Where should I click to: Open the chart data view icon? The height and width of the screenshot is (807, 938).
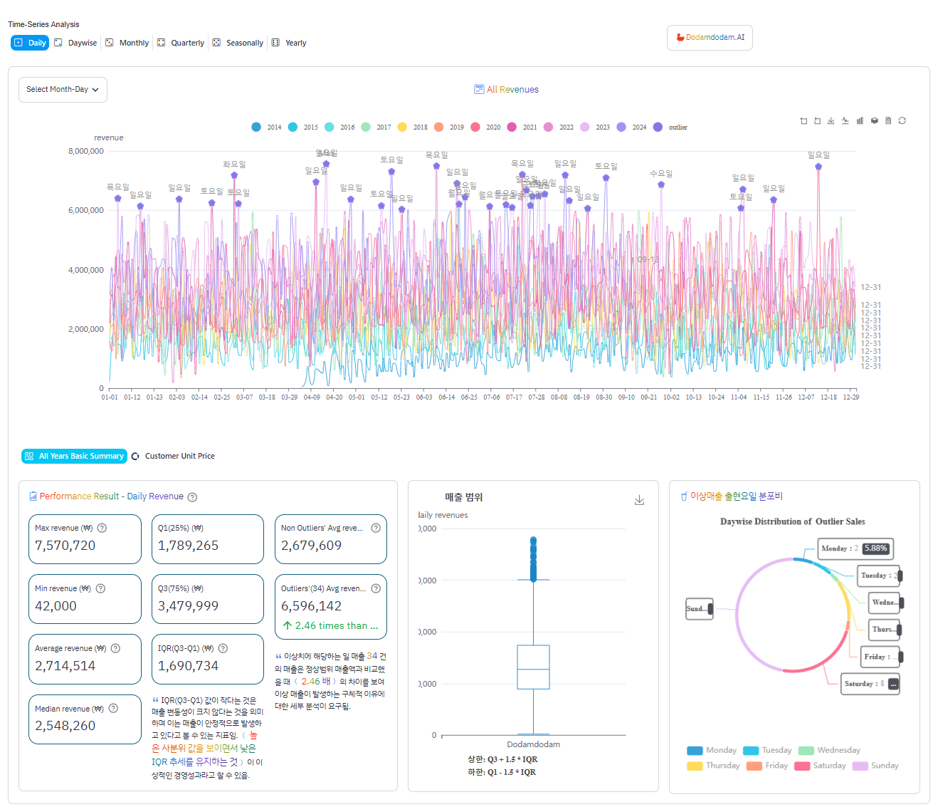888,121
